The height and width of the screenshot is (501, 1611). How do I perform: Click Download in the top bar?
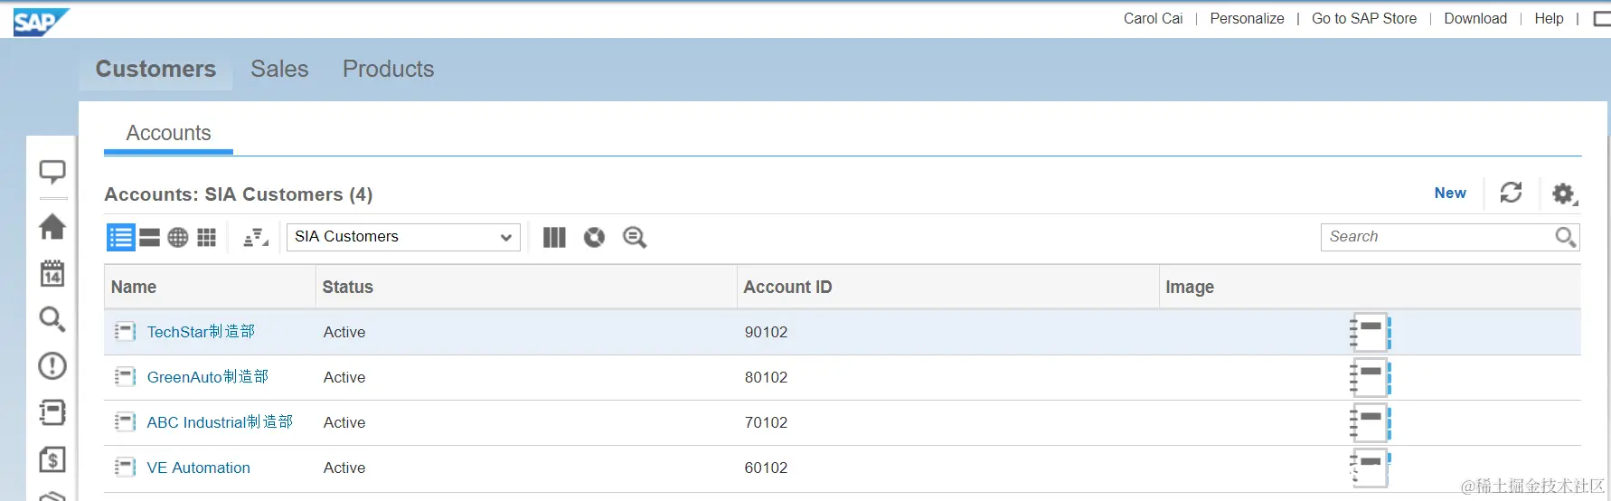[x=1475, y=18]
